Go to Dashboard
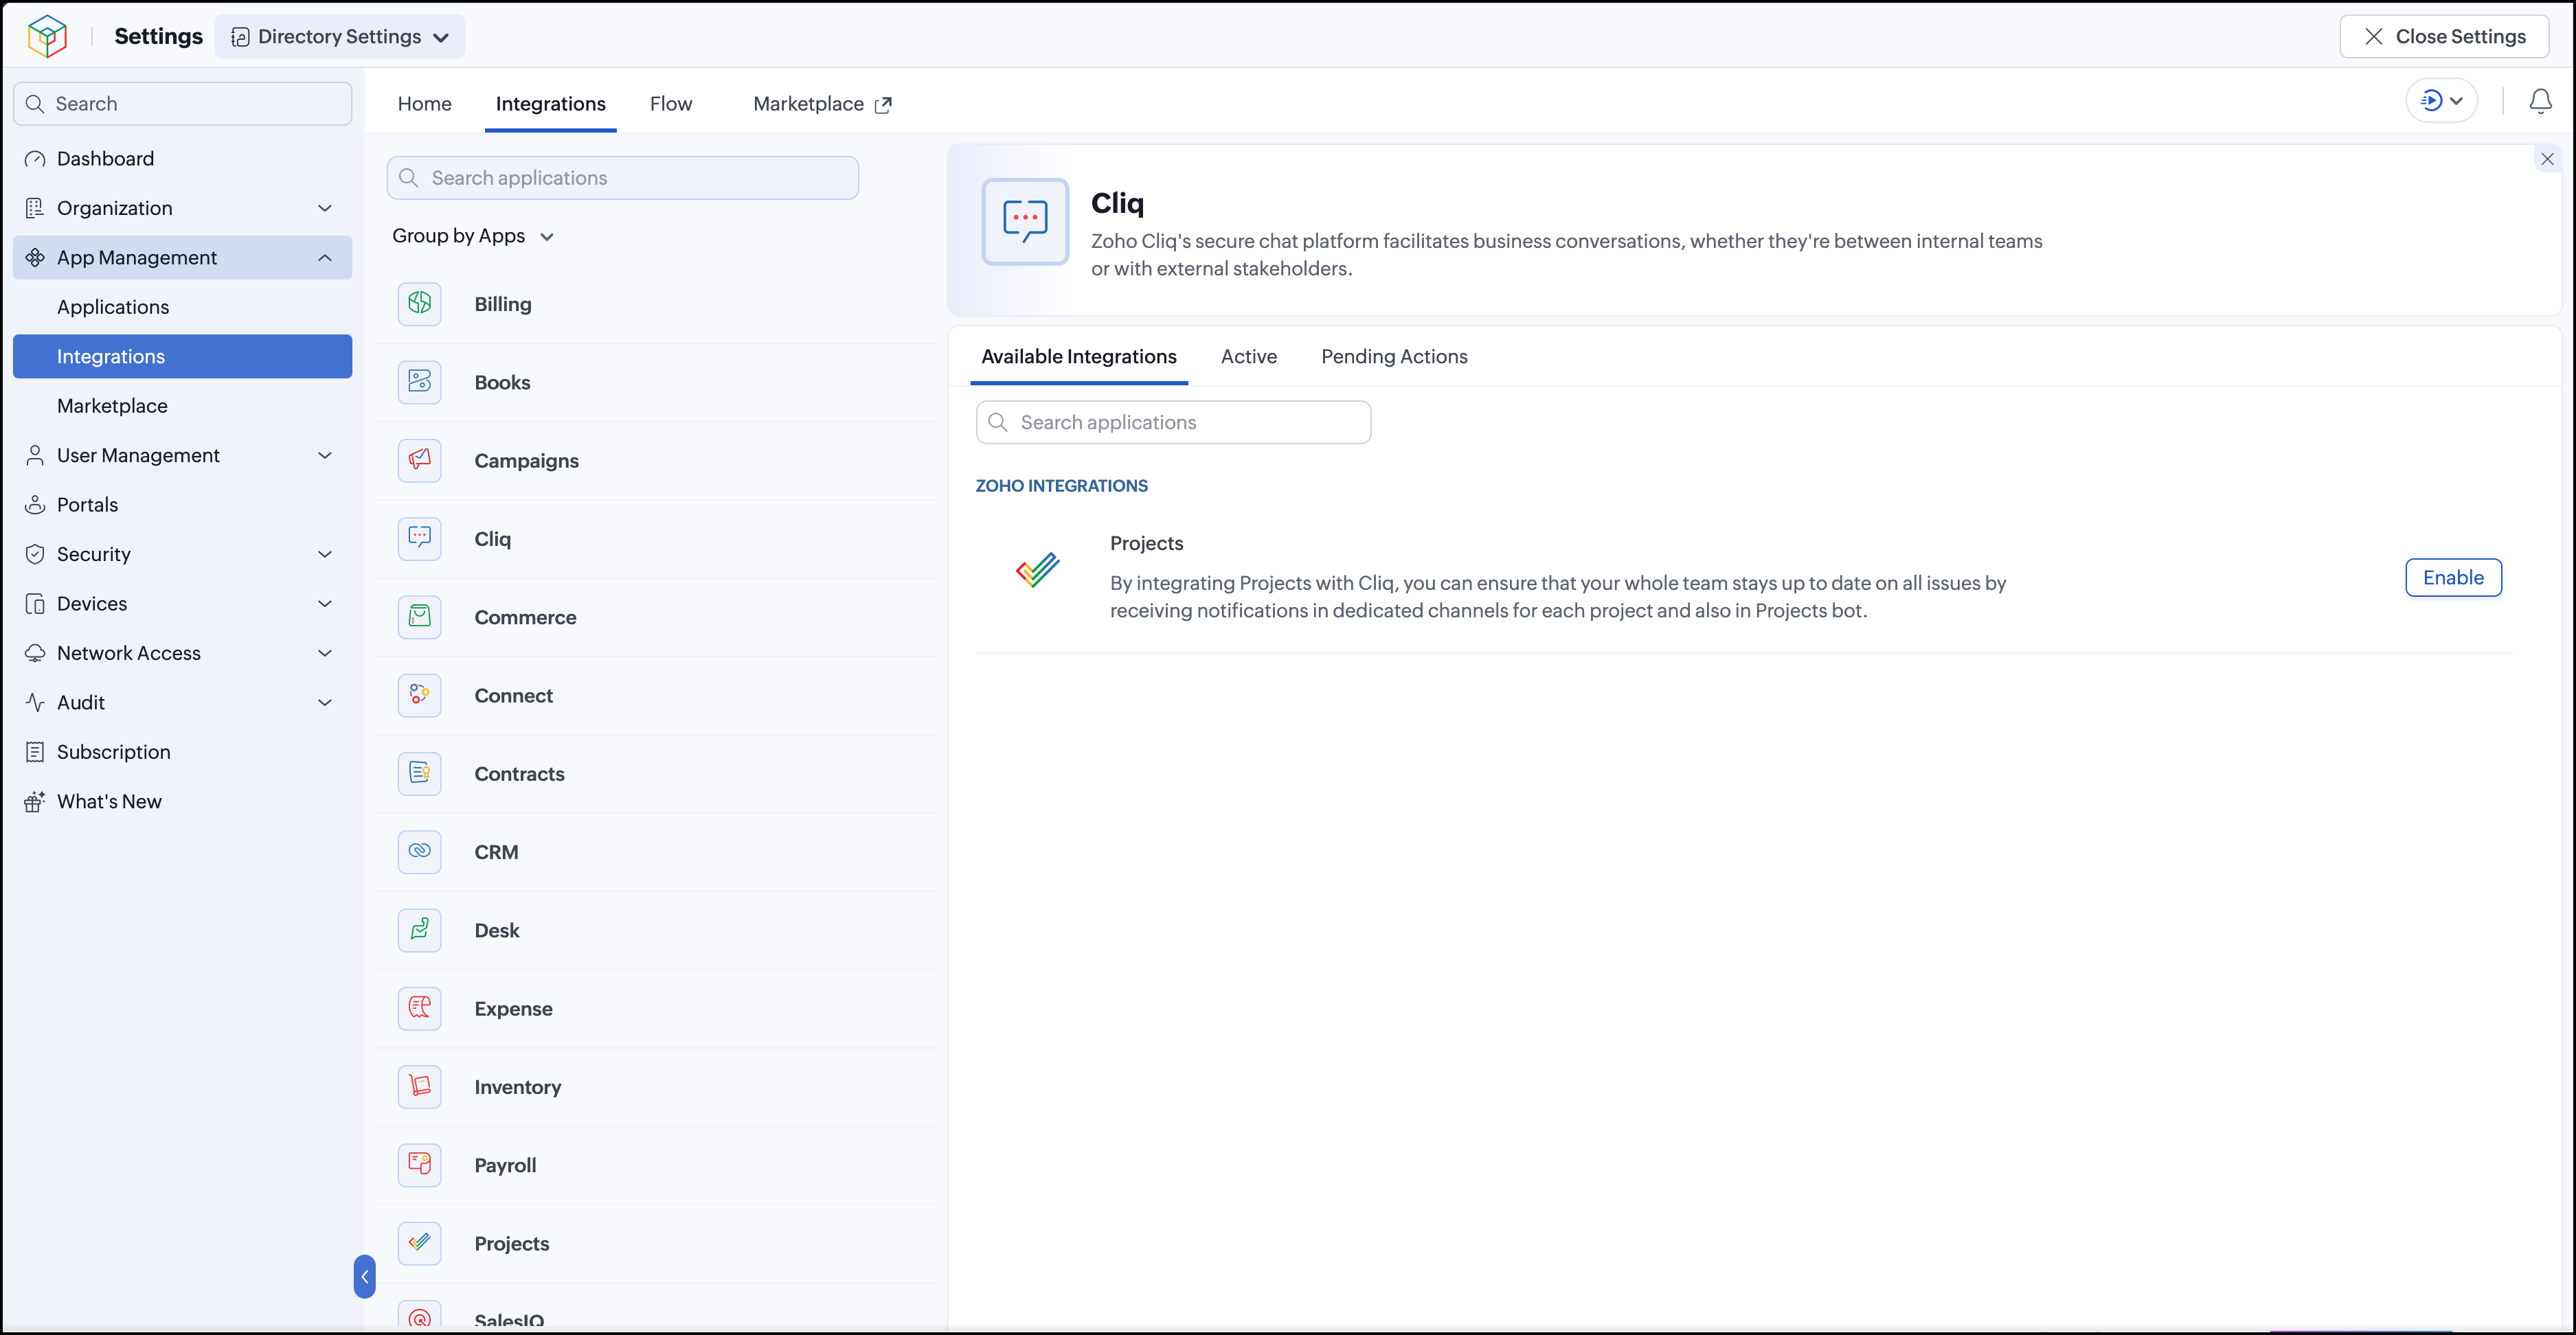This screenshot has width=2576, height=1335. click(x=183, y=159)
